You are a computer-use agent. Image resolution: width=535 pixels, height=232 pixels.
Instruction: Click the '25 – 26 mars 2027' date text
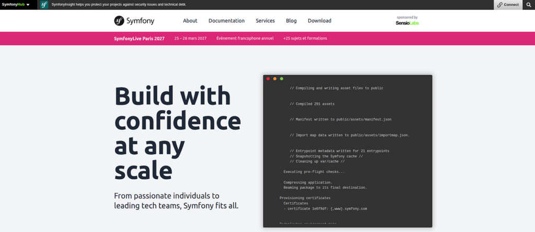(x=190, y=38)
